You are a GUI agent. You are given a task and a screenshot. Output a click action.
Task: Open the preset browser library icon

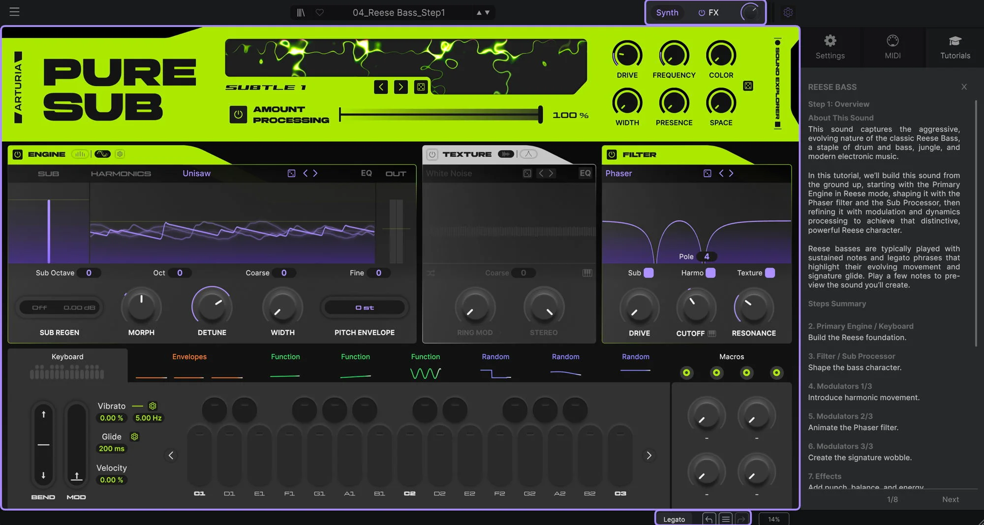coord(301,12)
